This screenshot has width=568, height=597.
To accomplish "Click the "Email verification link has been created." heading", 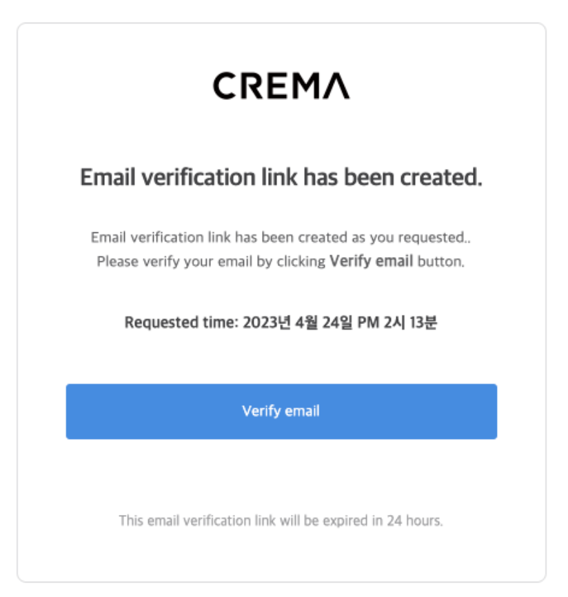I will [x=281, y=178].
